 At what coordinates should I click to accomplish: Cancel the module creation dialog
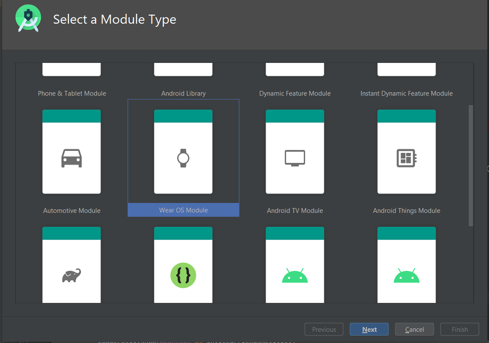[414, 329]
